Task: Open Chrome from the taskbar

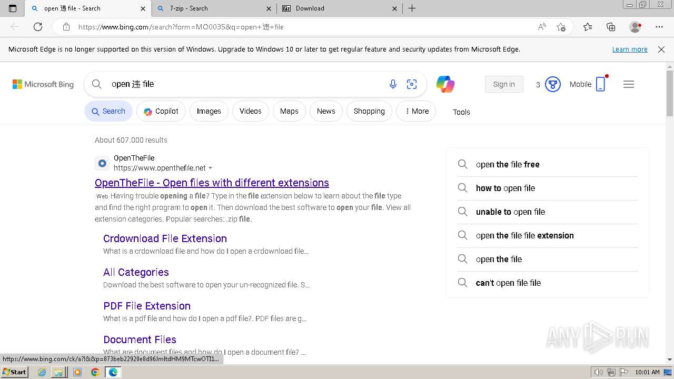Action: (95, 372)
